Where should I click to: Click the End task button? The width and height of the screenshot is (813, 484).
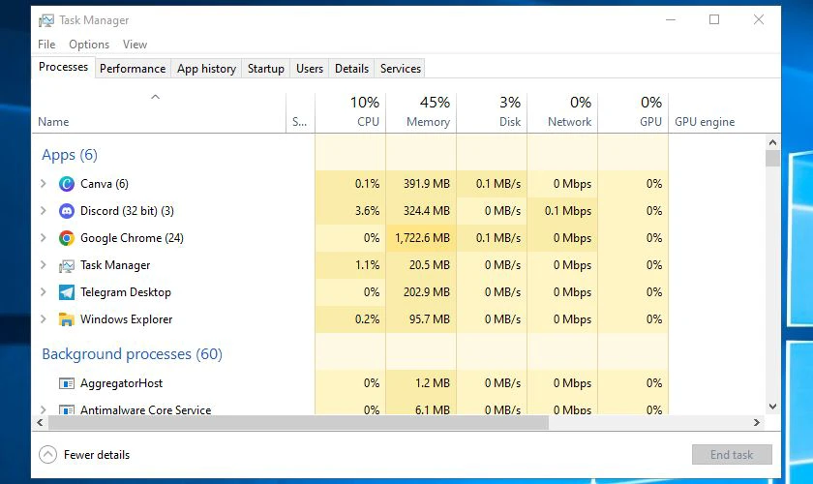(x=732, y=454)
